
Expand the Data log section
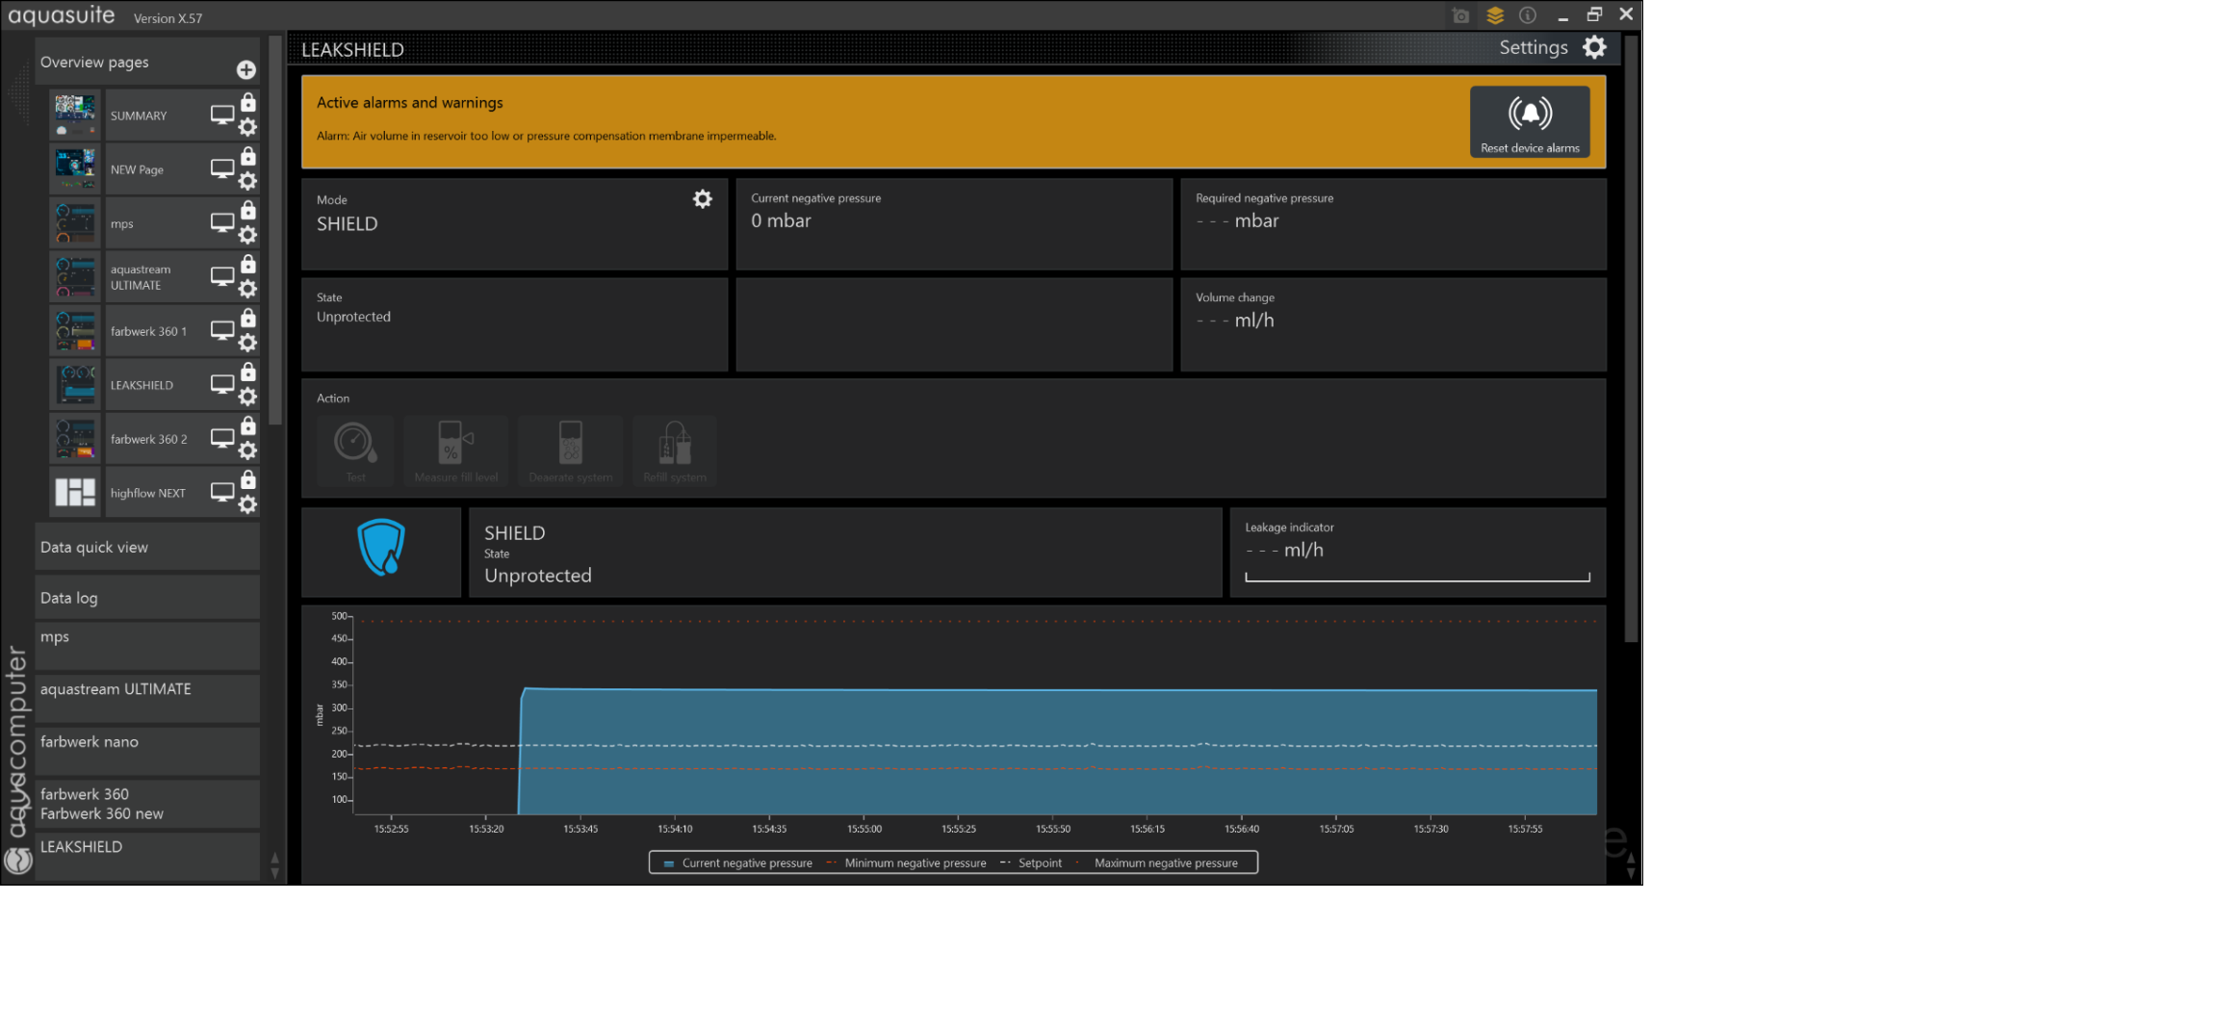click(x=146, y=598)
